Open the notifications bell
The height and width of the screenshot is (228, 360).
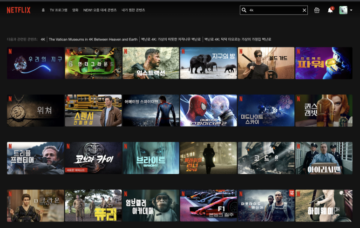(330, 10)
